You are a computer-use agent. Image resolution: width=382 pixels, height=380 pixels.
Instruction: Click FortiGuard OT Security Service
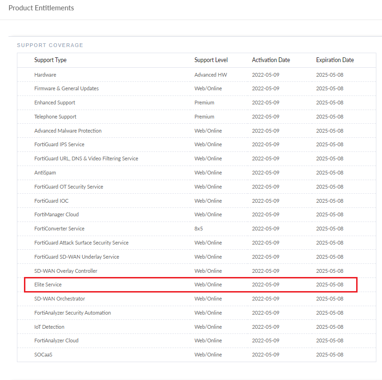tap(69, 187)
